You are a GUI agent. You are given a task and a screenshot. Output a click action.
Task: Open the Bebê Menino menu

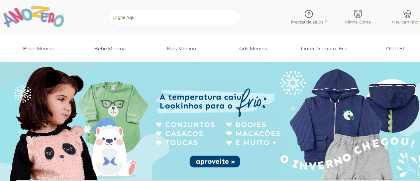(x=39, y=49)
